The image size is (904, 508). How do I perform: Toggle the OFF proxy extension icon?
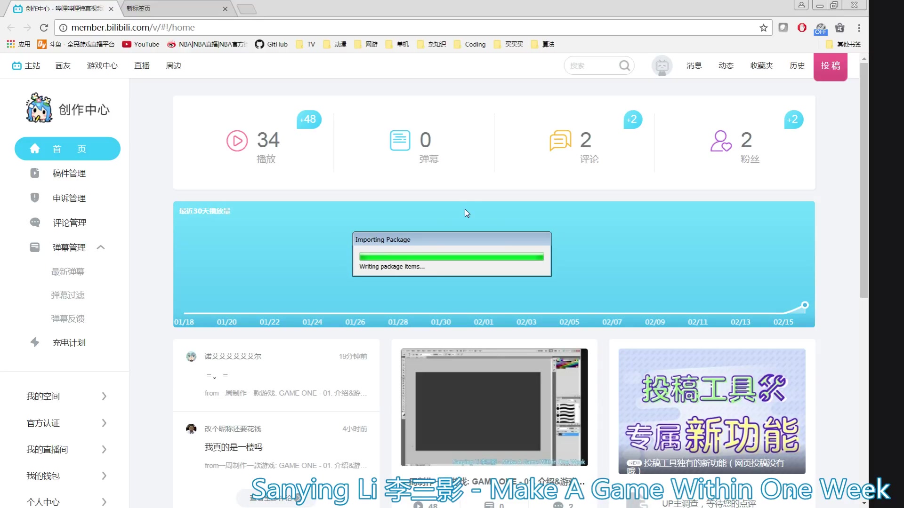click(x=821, y=29)
